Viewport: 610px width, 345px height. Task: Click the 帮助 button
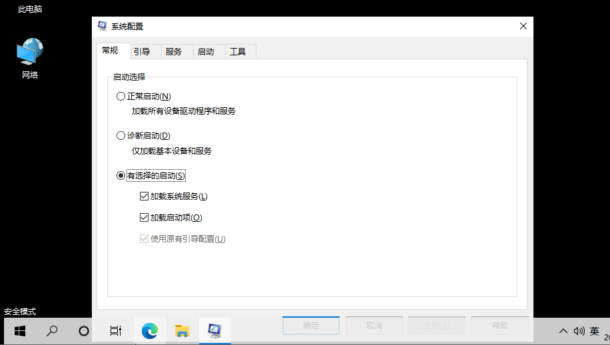(x=500, y=326)
